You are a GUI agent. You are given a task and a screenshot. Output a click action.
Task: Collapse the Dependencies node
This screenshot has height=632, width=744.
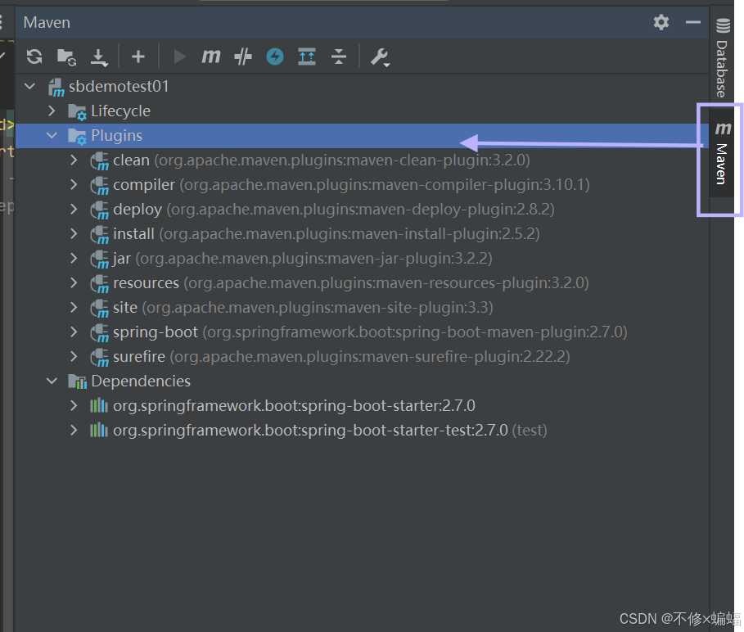pos(52,381)
